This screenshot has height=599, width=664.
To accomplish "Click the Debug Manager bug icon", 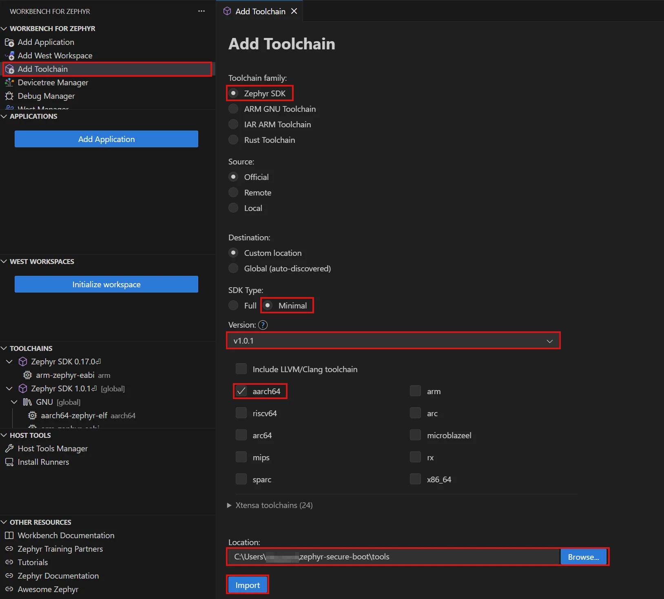I will pos(9,96).
